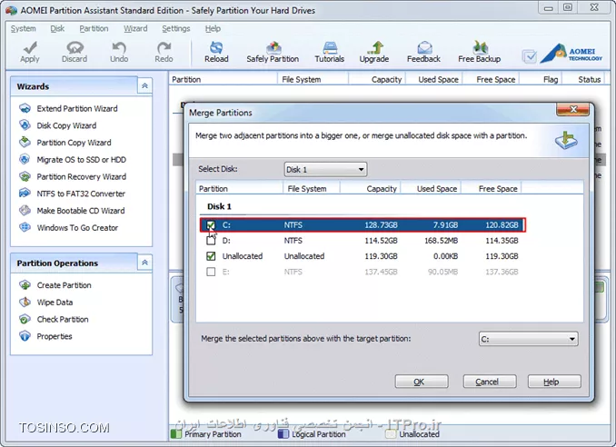
Task: Uncheck the Unallocated space checkbox
Action: pos(211,256)
